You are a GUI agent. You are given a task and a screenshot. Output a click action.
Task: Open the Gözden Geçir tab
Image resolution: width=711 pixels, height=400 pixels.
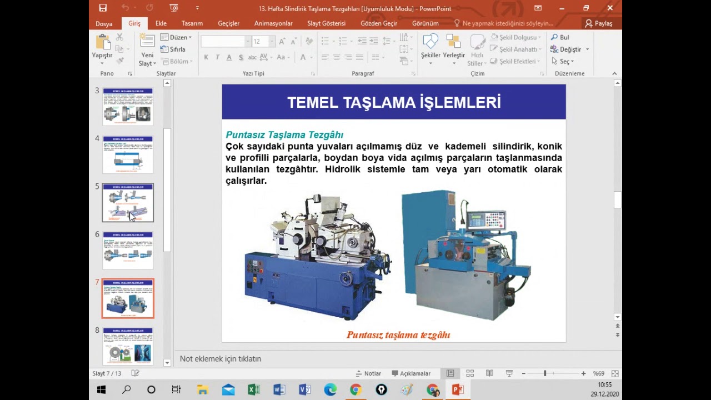(x=379, y=23)
